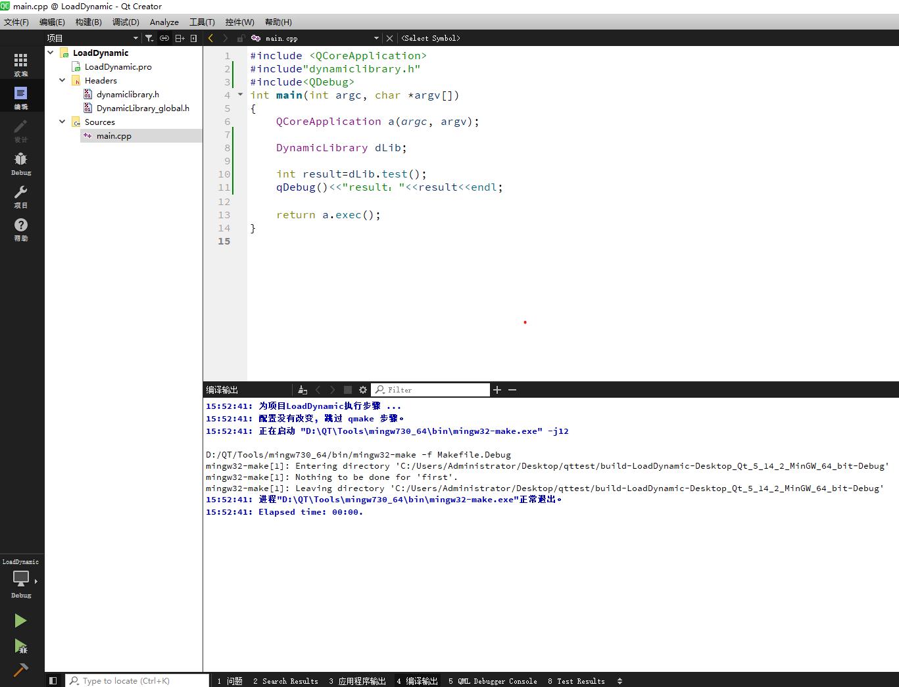Open the Design (设计) mode
The width and height of the screenshot is (899, 687).
pyautogui.click(x=21, y=130)
